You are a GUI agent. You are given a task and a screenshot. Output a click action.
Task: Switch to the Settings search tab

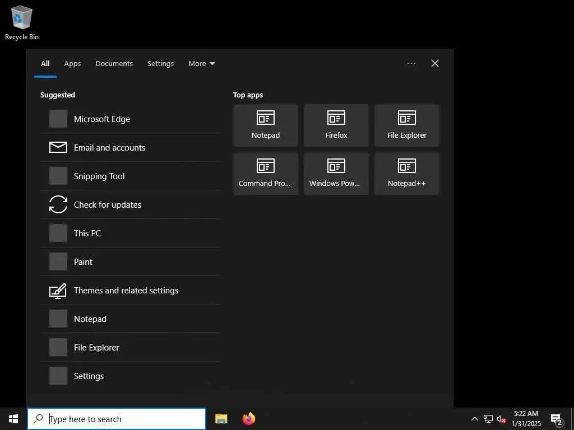pos(160,64)
